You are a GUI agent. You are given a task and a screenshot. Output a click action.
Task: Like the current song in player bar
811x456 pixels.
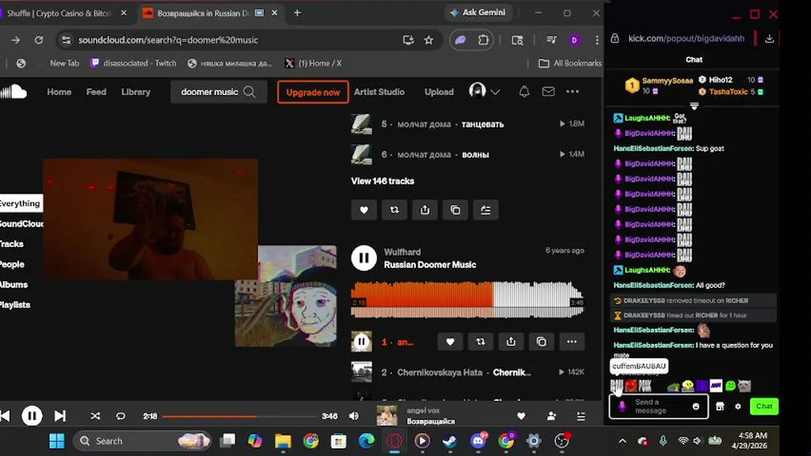[521, 416]
